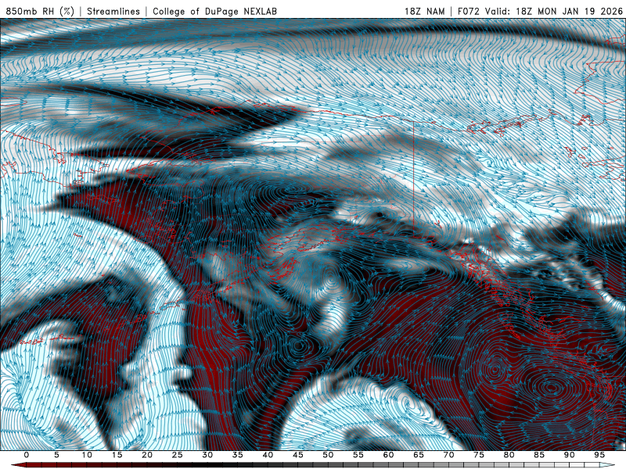
Task: Click the colorbar value label "40"
Action: [x=268, y=455]
